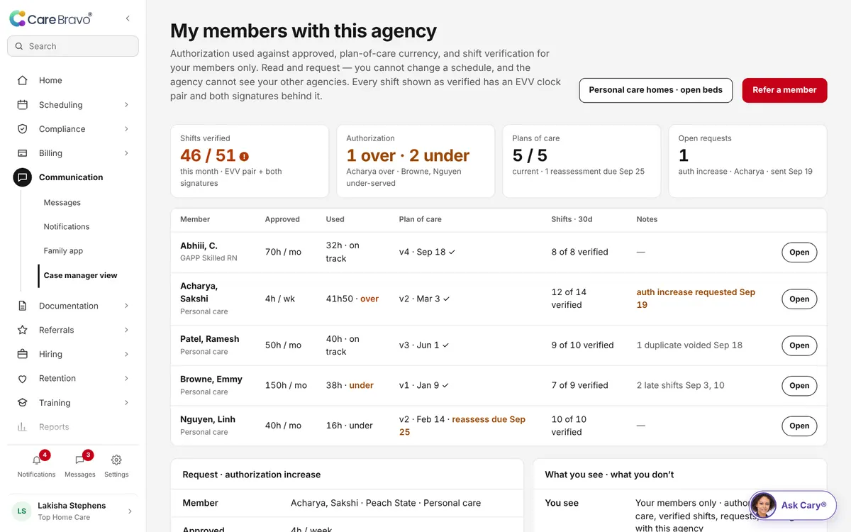Click '41h50 · over' used value

click(x=352, y=299)
